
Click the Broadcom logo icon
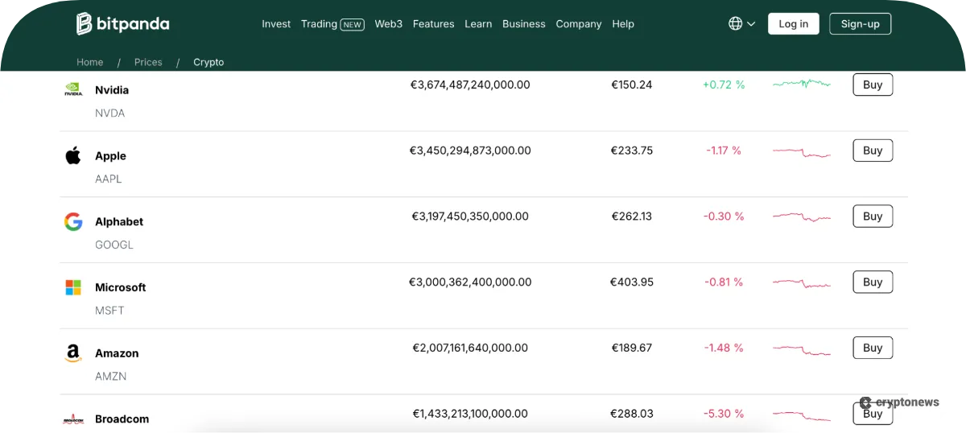pos(73,419)
